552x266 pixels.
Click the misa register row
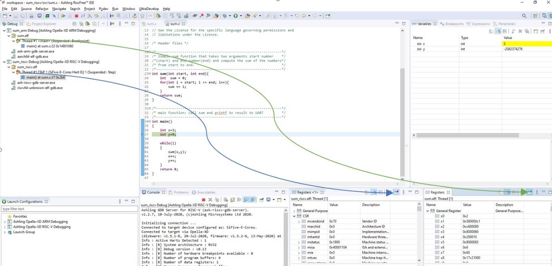point(354,247)
